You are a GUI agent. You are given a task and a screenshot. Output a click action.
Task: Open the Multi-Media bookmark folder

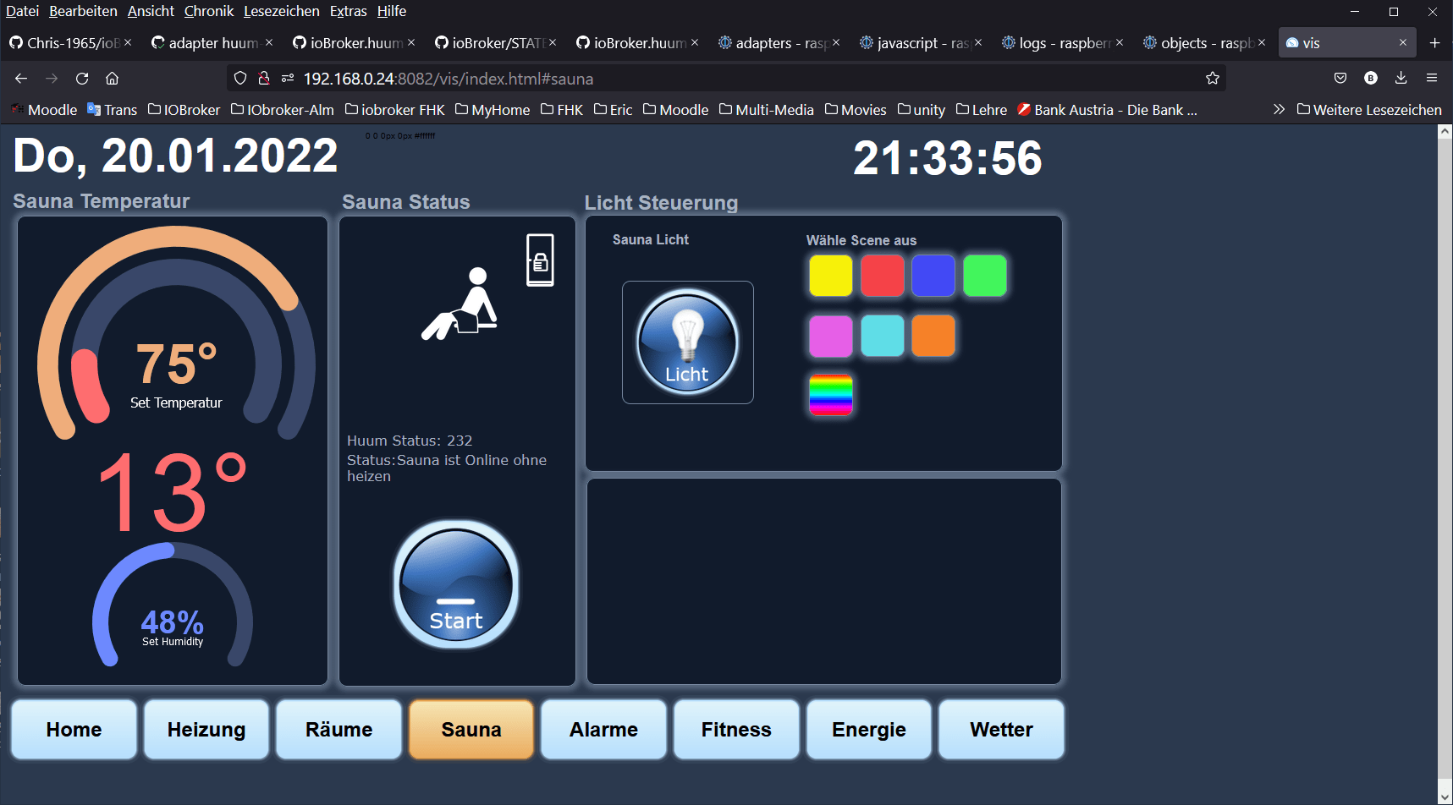767,110
